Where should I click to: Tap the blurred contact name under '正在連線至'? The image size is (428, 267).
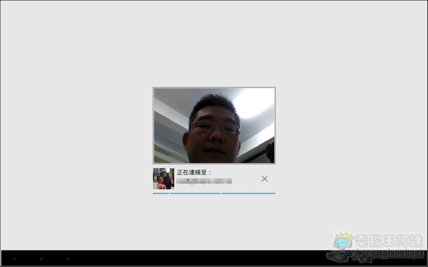[x=204, y=182]
